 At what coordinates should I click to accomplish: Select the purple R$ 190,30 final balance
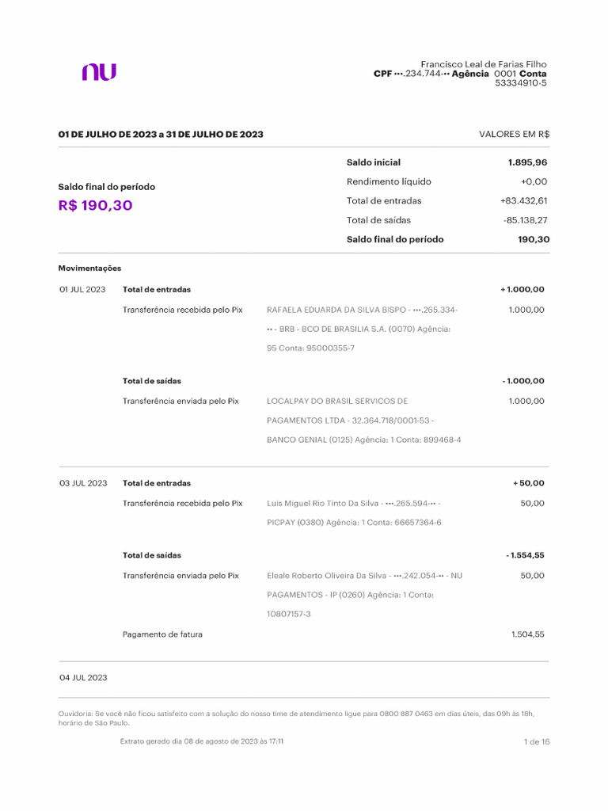(x=95, y=206)
